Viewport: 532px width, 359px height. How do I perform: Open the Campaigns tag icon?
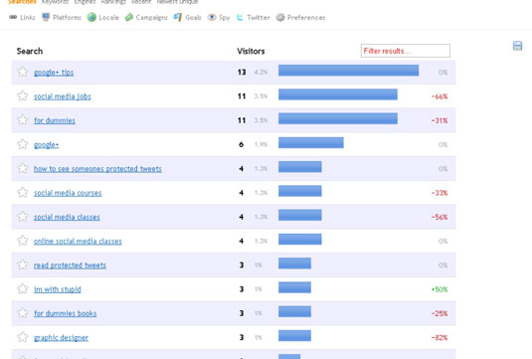coord(129,17)
